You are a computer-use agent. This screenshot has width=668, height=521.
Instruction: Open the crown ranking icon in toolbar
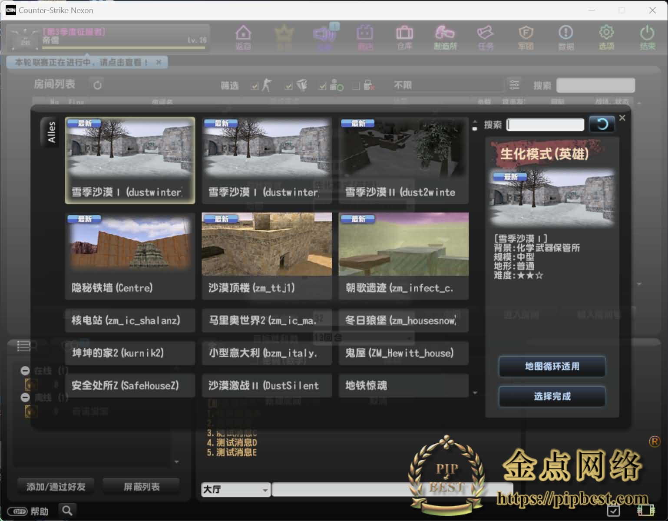(x=284, y=37)
